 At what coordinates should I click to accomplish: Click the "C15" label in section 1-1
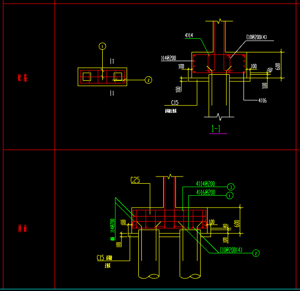(x=175, y=103)
